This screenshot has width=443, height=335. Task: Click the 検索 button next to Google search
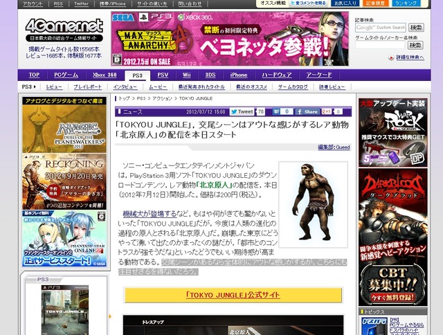tap(416, 28)
